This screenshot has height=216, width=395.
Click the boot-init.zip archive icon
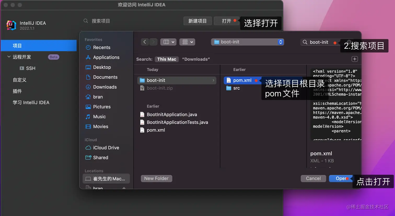coord(142,88)
